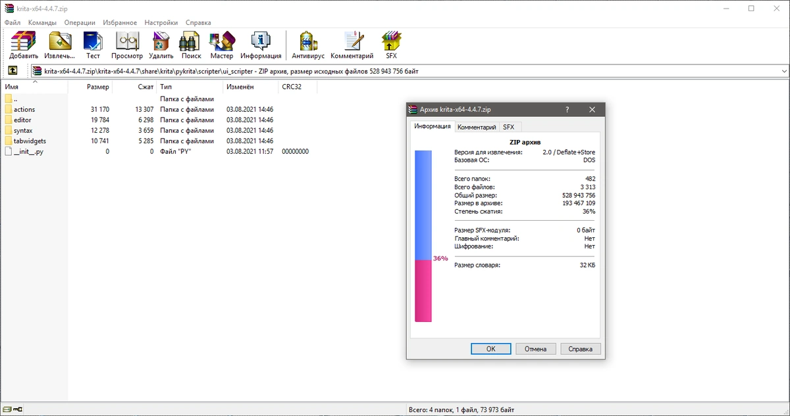
Task: Select the syntax folder icon
Action: (x=8, y=130)
